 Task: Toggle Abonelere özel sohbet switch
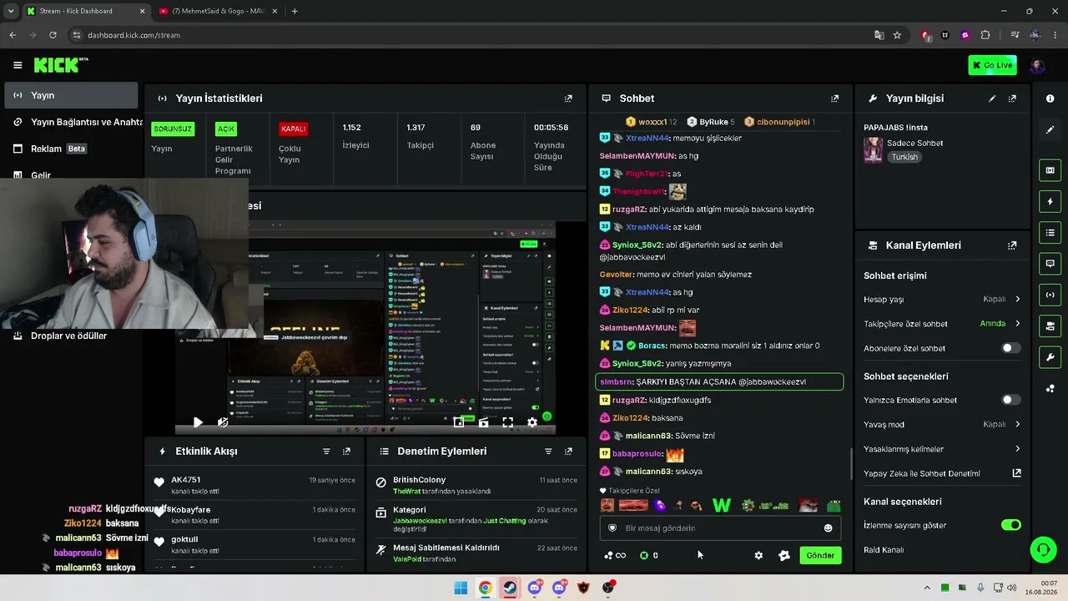[x=1010, y=348]
